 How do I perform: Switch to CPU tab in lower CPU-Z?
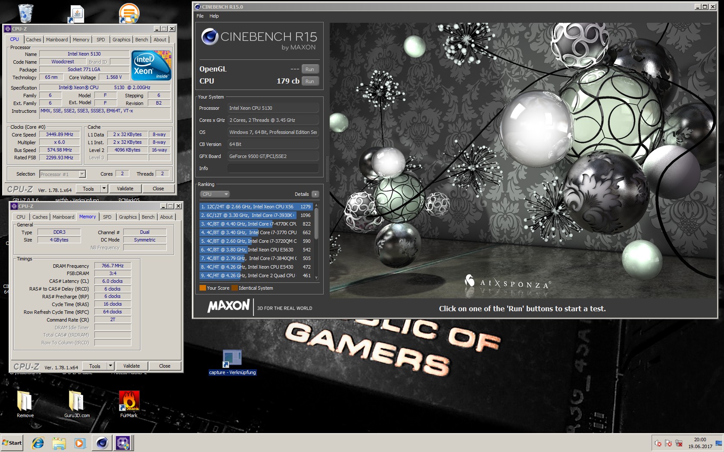click(21, 217)
